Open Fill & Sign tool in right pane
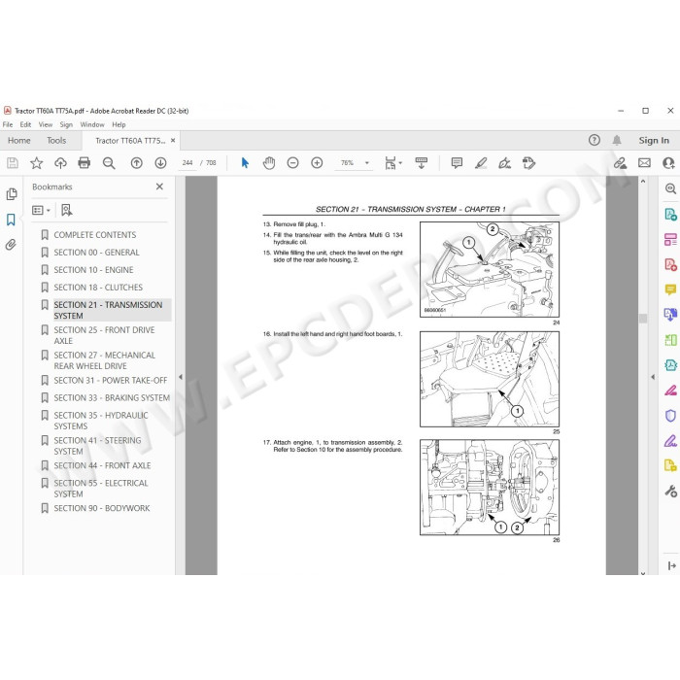 [x=670, y=442]
